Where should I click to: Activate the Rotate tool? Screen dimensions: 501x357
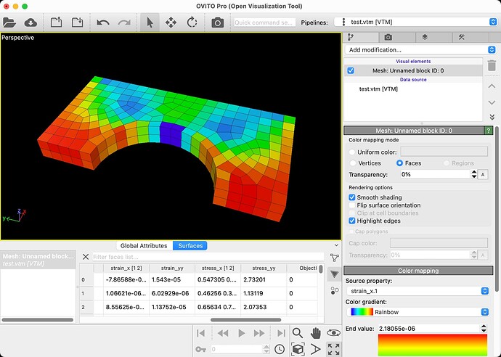pos(192,22)
